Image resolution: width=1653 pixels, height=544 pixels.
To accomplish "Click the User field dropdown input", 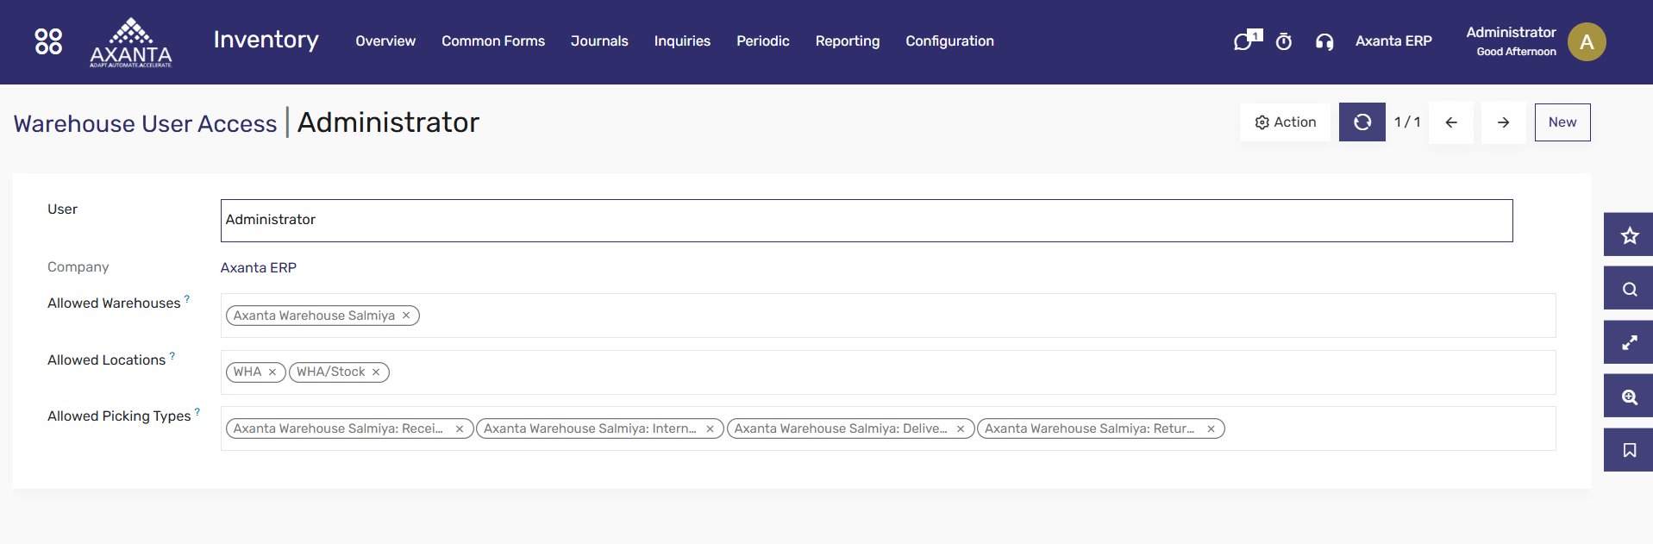I will click(x=867, y=221).
